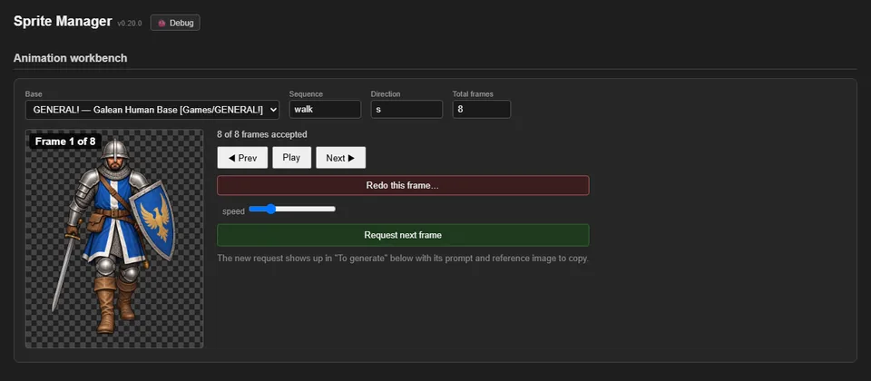Click the knight sprite preview image
This screenshot has height=381, width=871.
point(114,239)
